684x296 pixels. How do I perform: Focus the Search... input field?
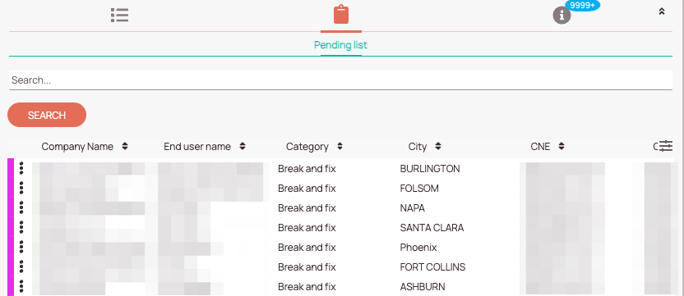(340, 80)
